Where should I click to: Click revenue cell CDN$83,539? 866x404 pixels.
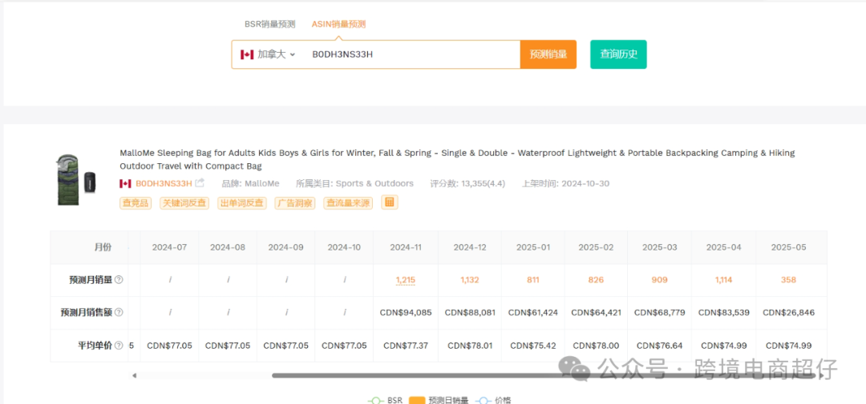coord(723,313)
